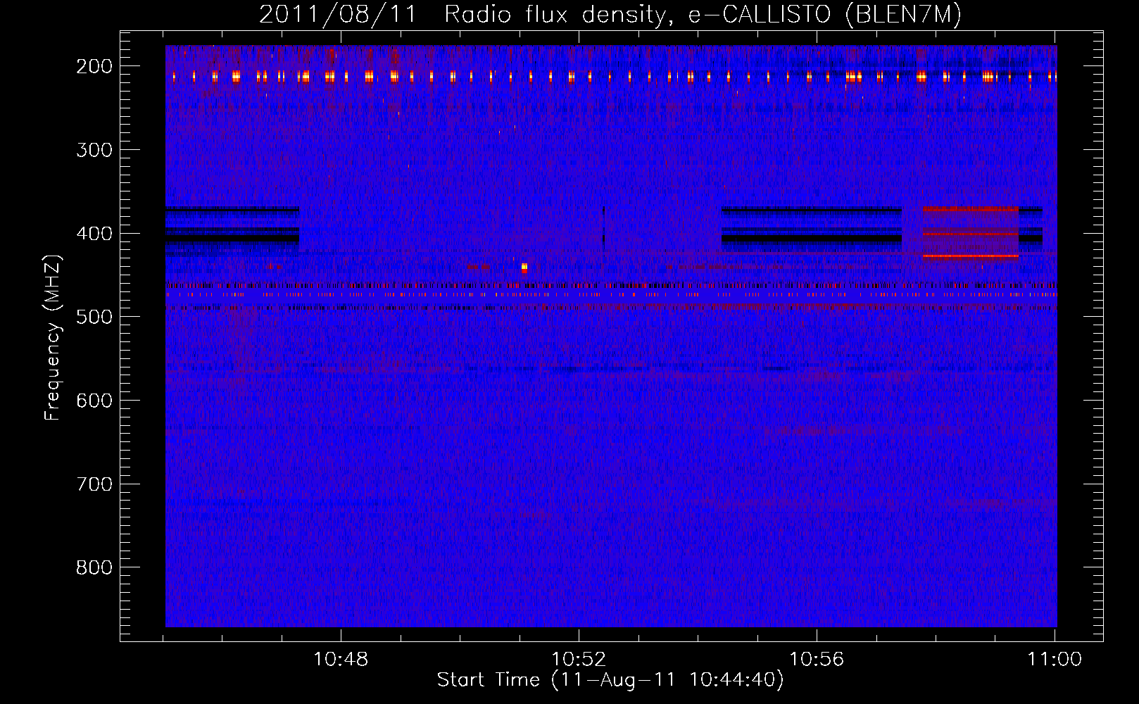Click the 10:56 time tick label
The height and width of the screenshot is (704, 1139).
point(817,660)
